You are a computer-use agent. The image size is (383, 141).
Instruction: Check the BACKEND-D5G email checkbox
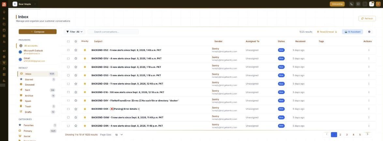68,75
